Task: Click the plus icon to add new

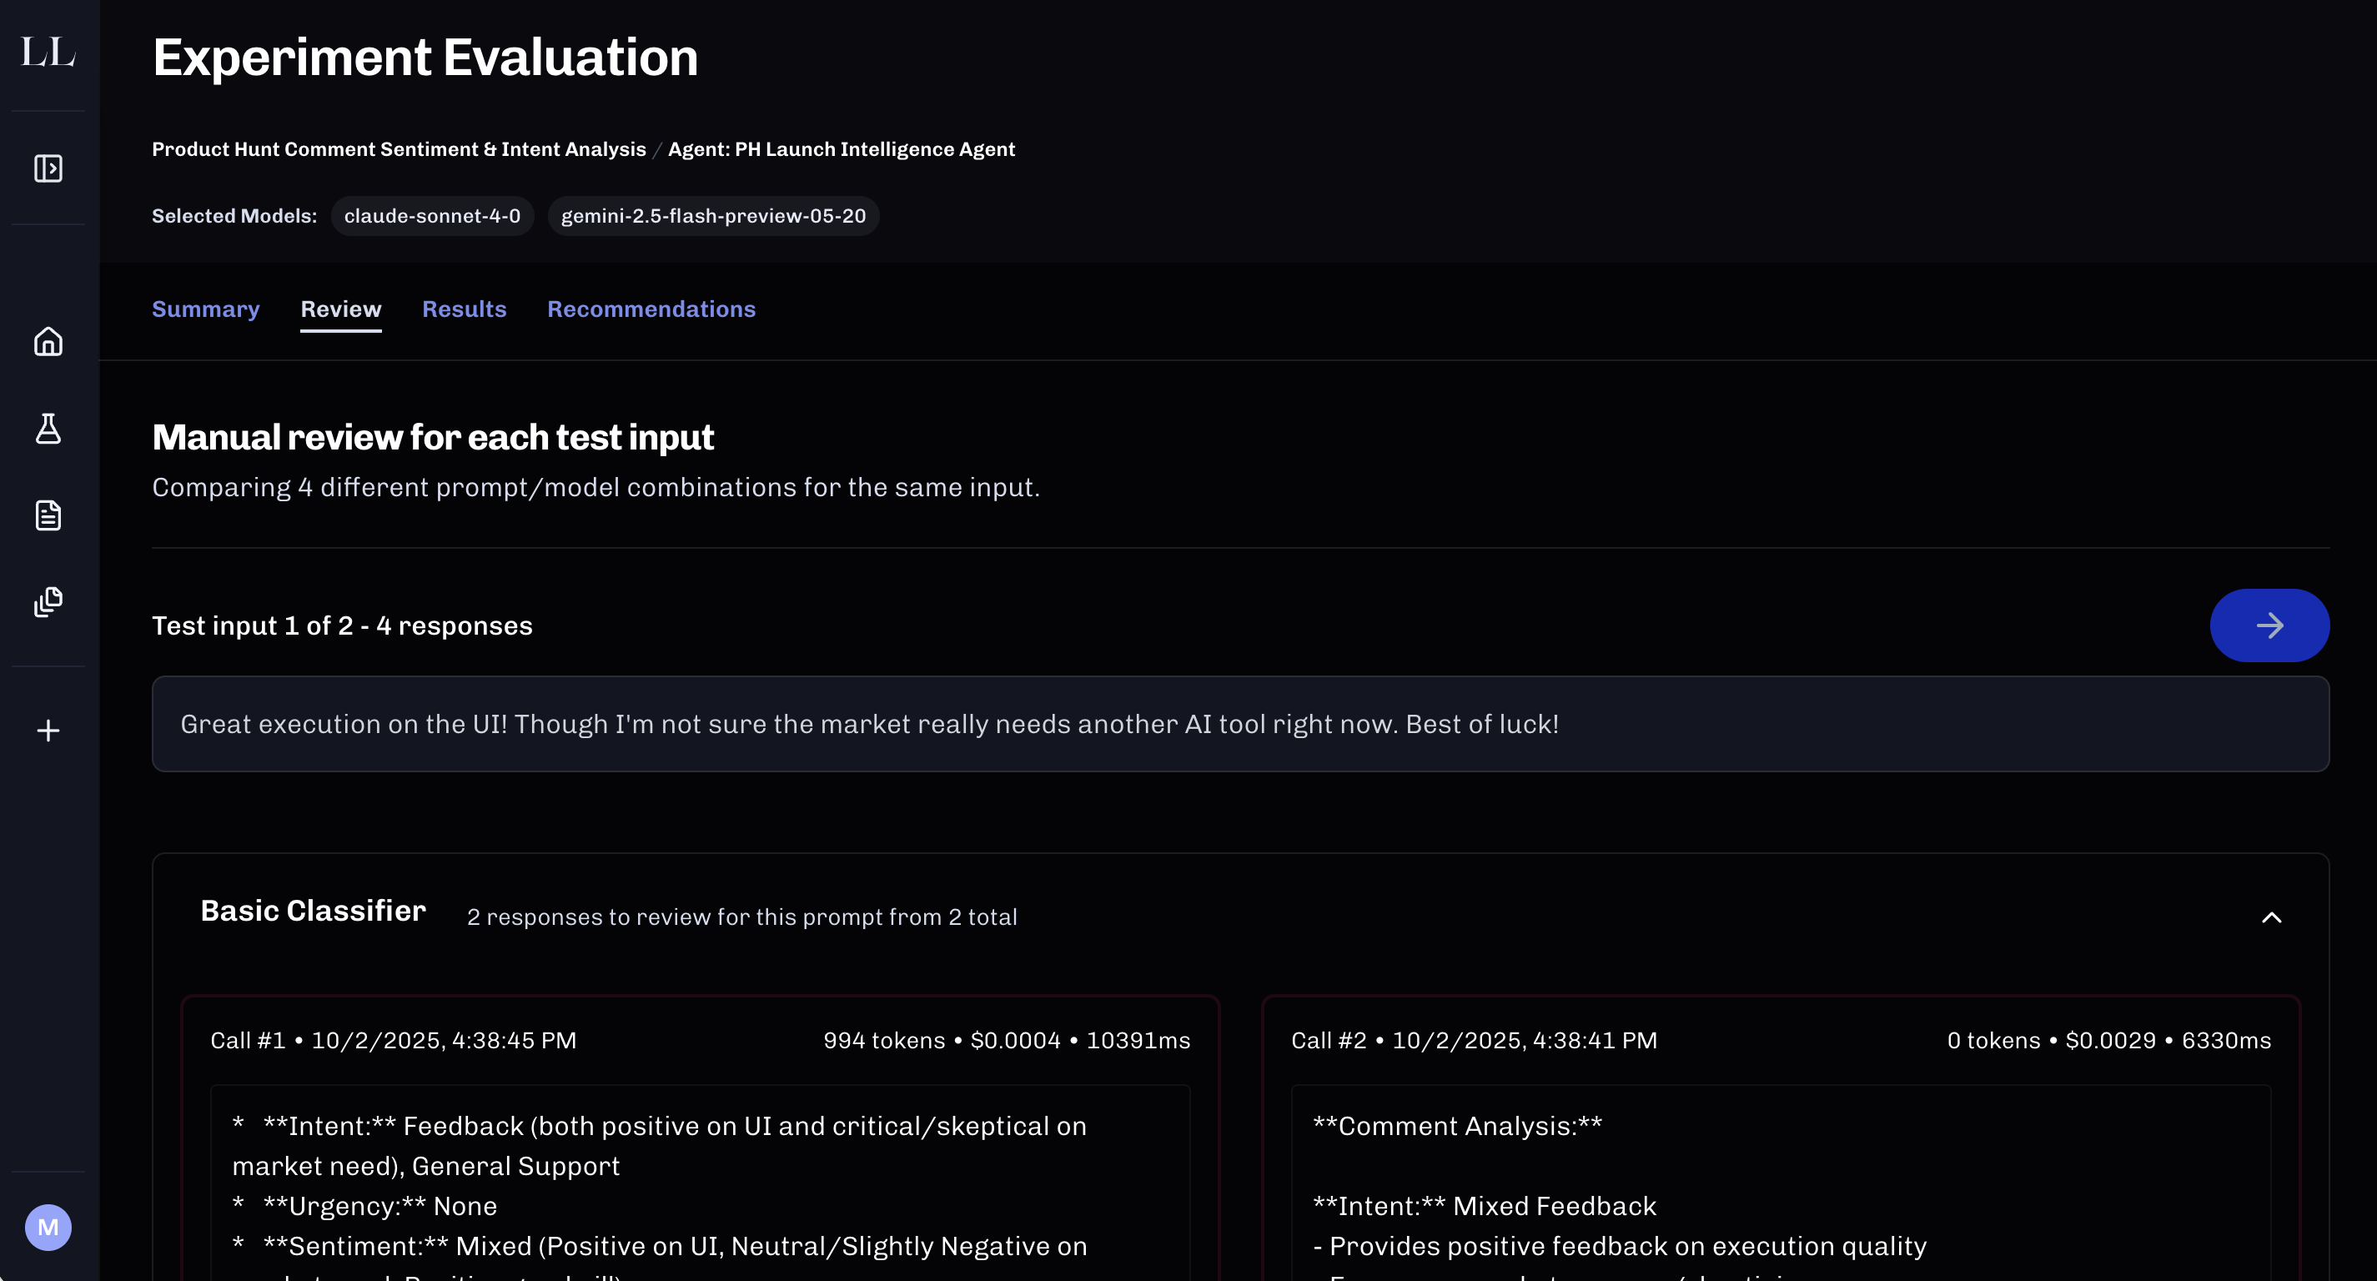Action: pyautogui.click(x=48, y=731)
